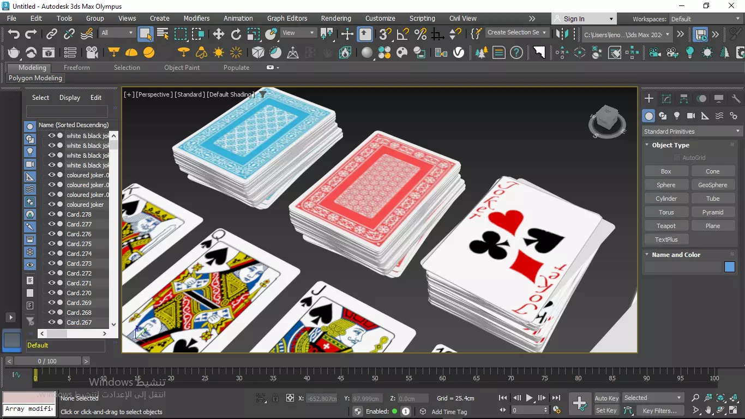Click the orange sun light icon
The width and height of the screenshot is (745, 419).
pos(219,53)
